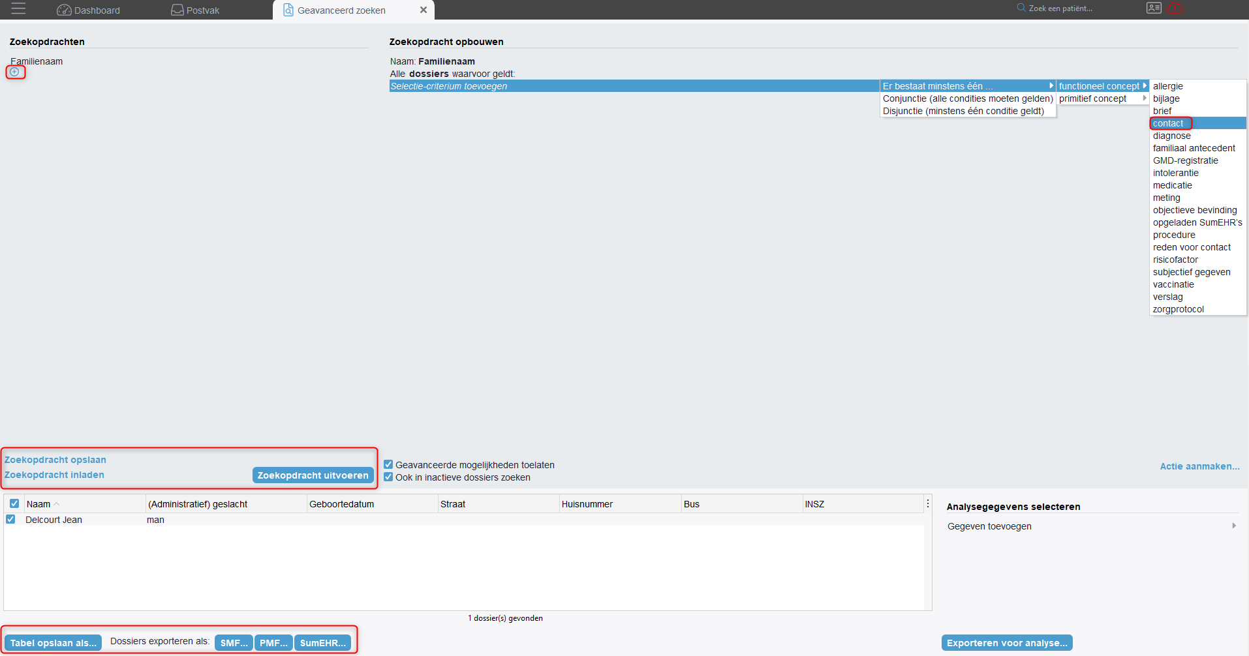Expand 'Er bestaat minstens één ...' submenu
The height and width of the screenshot is (656, 1249).
point(968,86)
